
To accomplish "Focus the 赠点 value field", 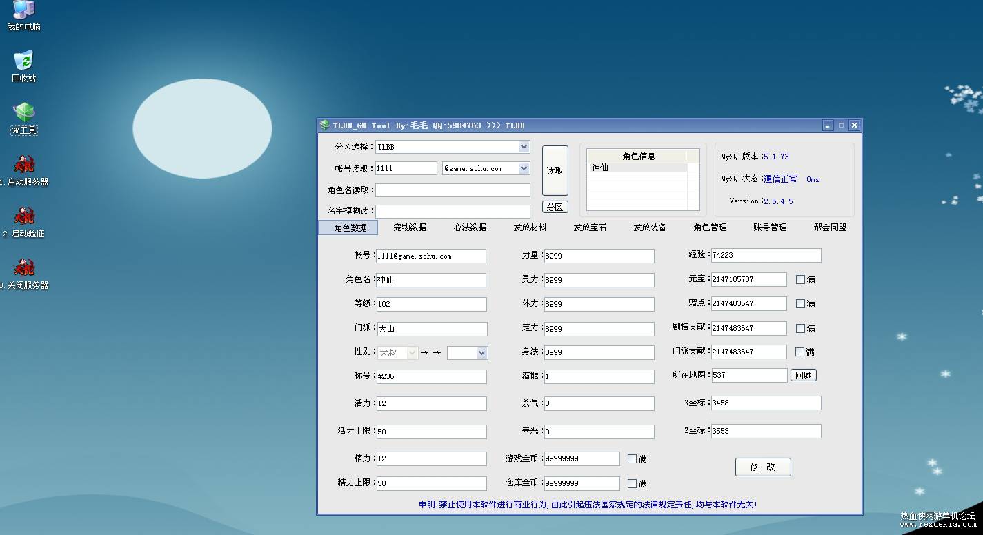I will coord(748,303).
